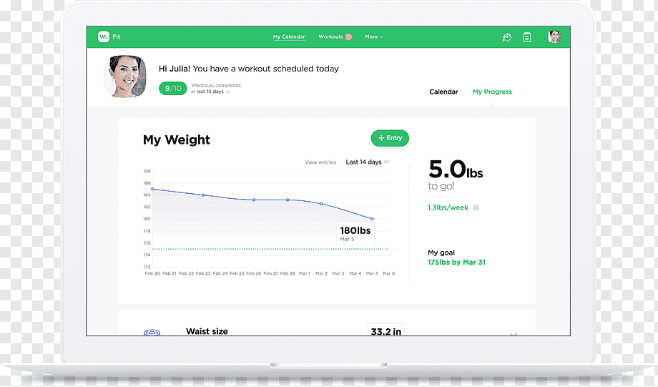The width and height of the screenshot is (658, 387).
Task: Expand the Waist size section chevron
Action: point(514,335)
